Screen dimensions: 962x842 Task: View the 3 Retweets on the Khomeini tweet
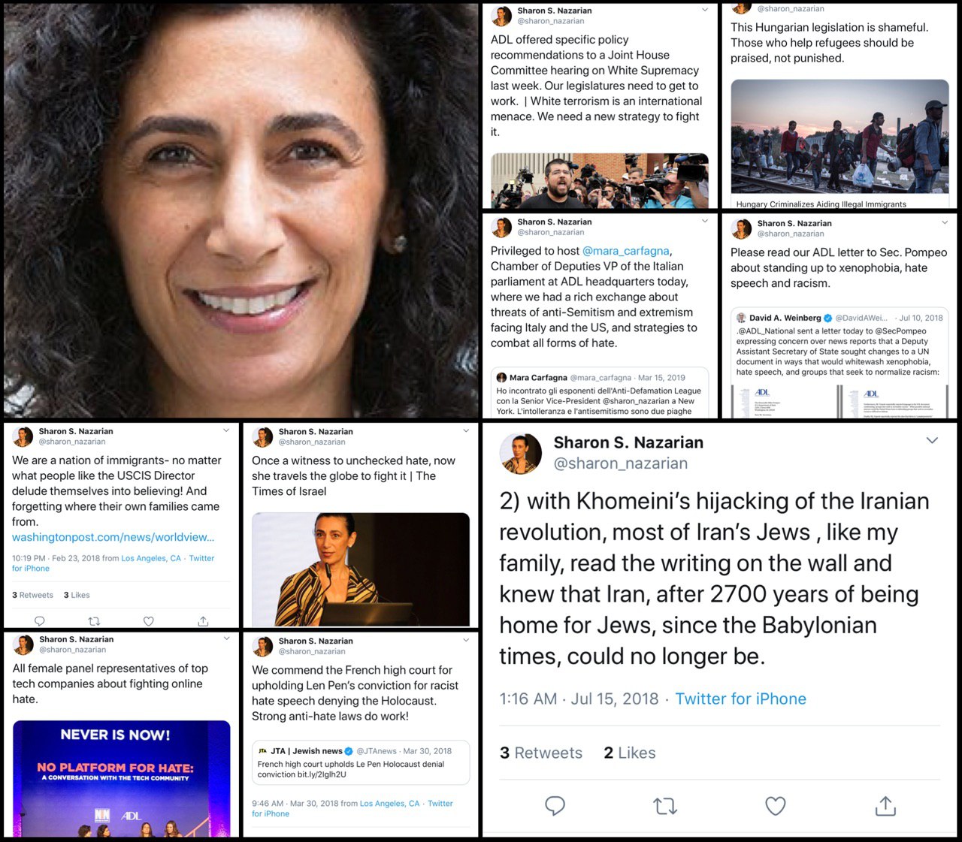pyautogui.click(x=541, y=753)
